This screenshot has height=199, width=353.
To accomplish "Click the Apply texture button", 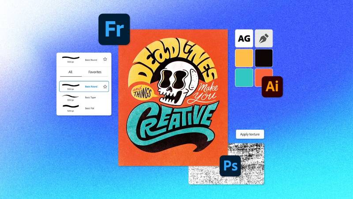I will click(250, 134).
